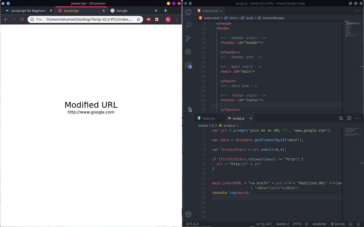View site information icon in address bar
The height and width of the screenshot is (227, 364).
pyautogui.click(x=32, y=19)
